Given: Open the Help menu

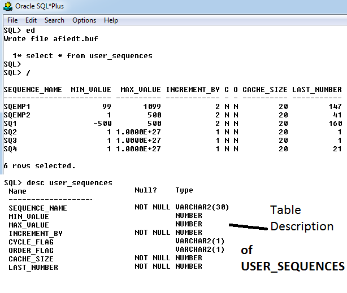Looking at the screenshot, I should pos(111,20).
